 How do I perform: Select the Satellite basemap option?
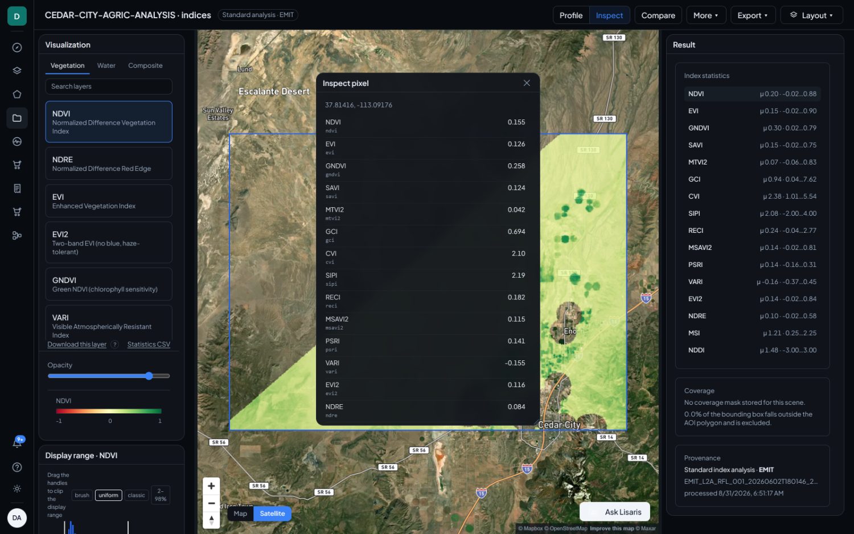pos(272,514)
